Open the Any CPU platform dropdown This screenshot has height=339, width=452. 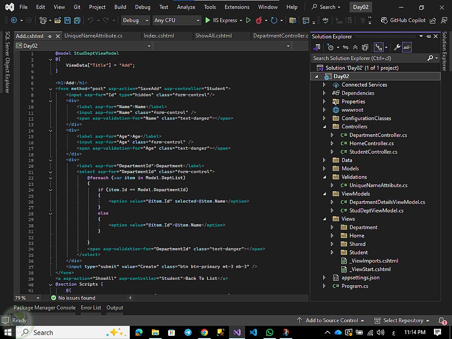[x=176, y=20]
